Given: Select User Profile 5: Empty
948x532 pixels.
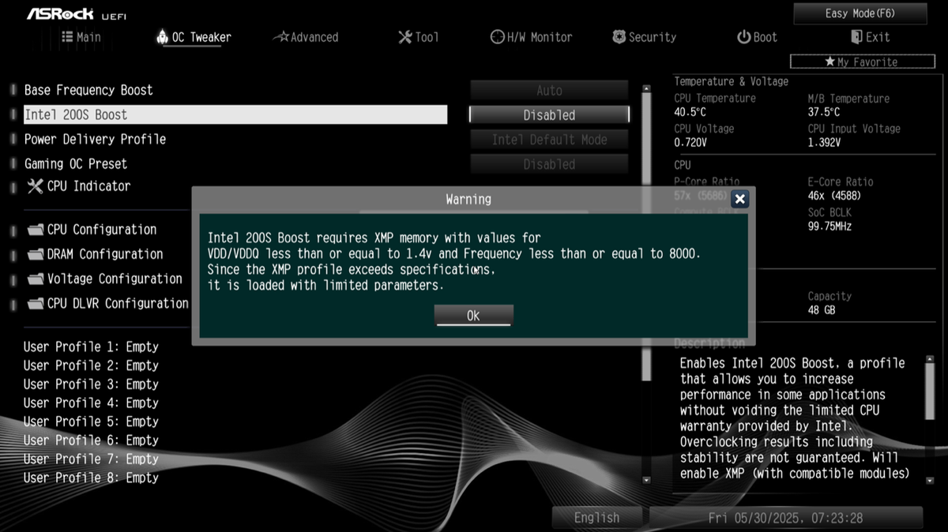Looking at the screenshot, I should (x=91, y=421).
